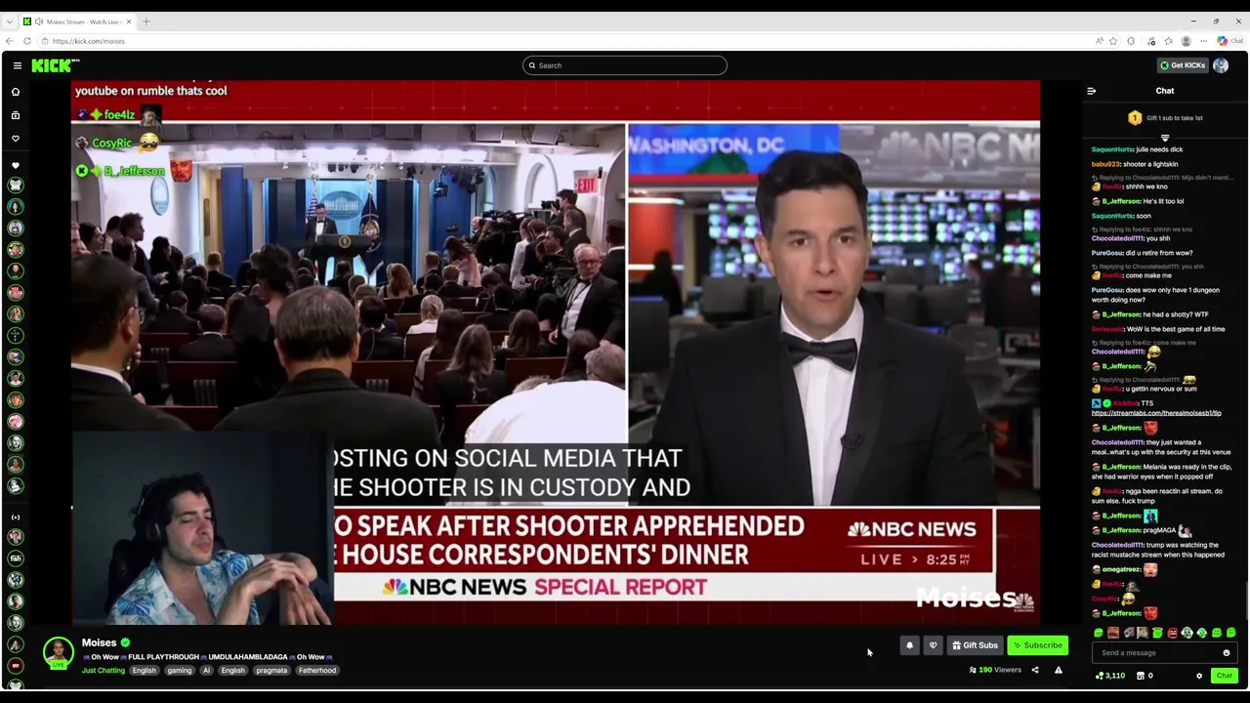Click the browser back arrow
This screenshot has width=1250, height=703.
[10, 41]
